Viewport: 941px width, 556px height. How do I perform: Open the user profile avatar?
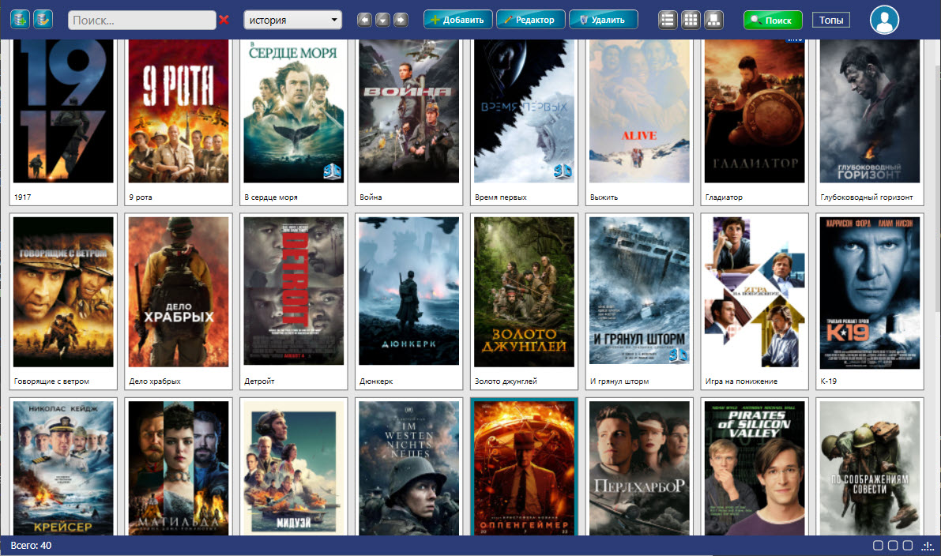(x=884, y=20)
